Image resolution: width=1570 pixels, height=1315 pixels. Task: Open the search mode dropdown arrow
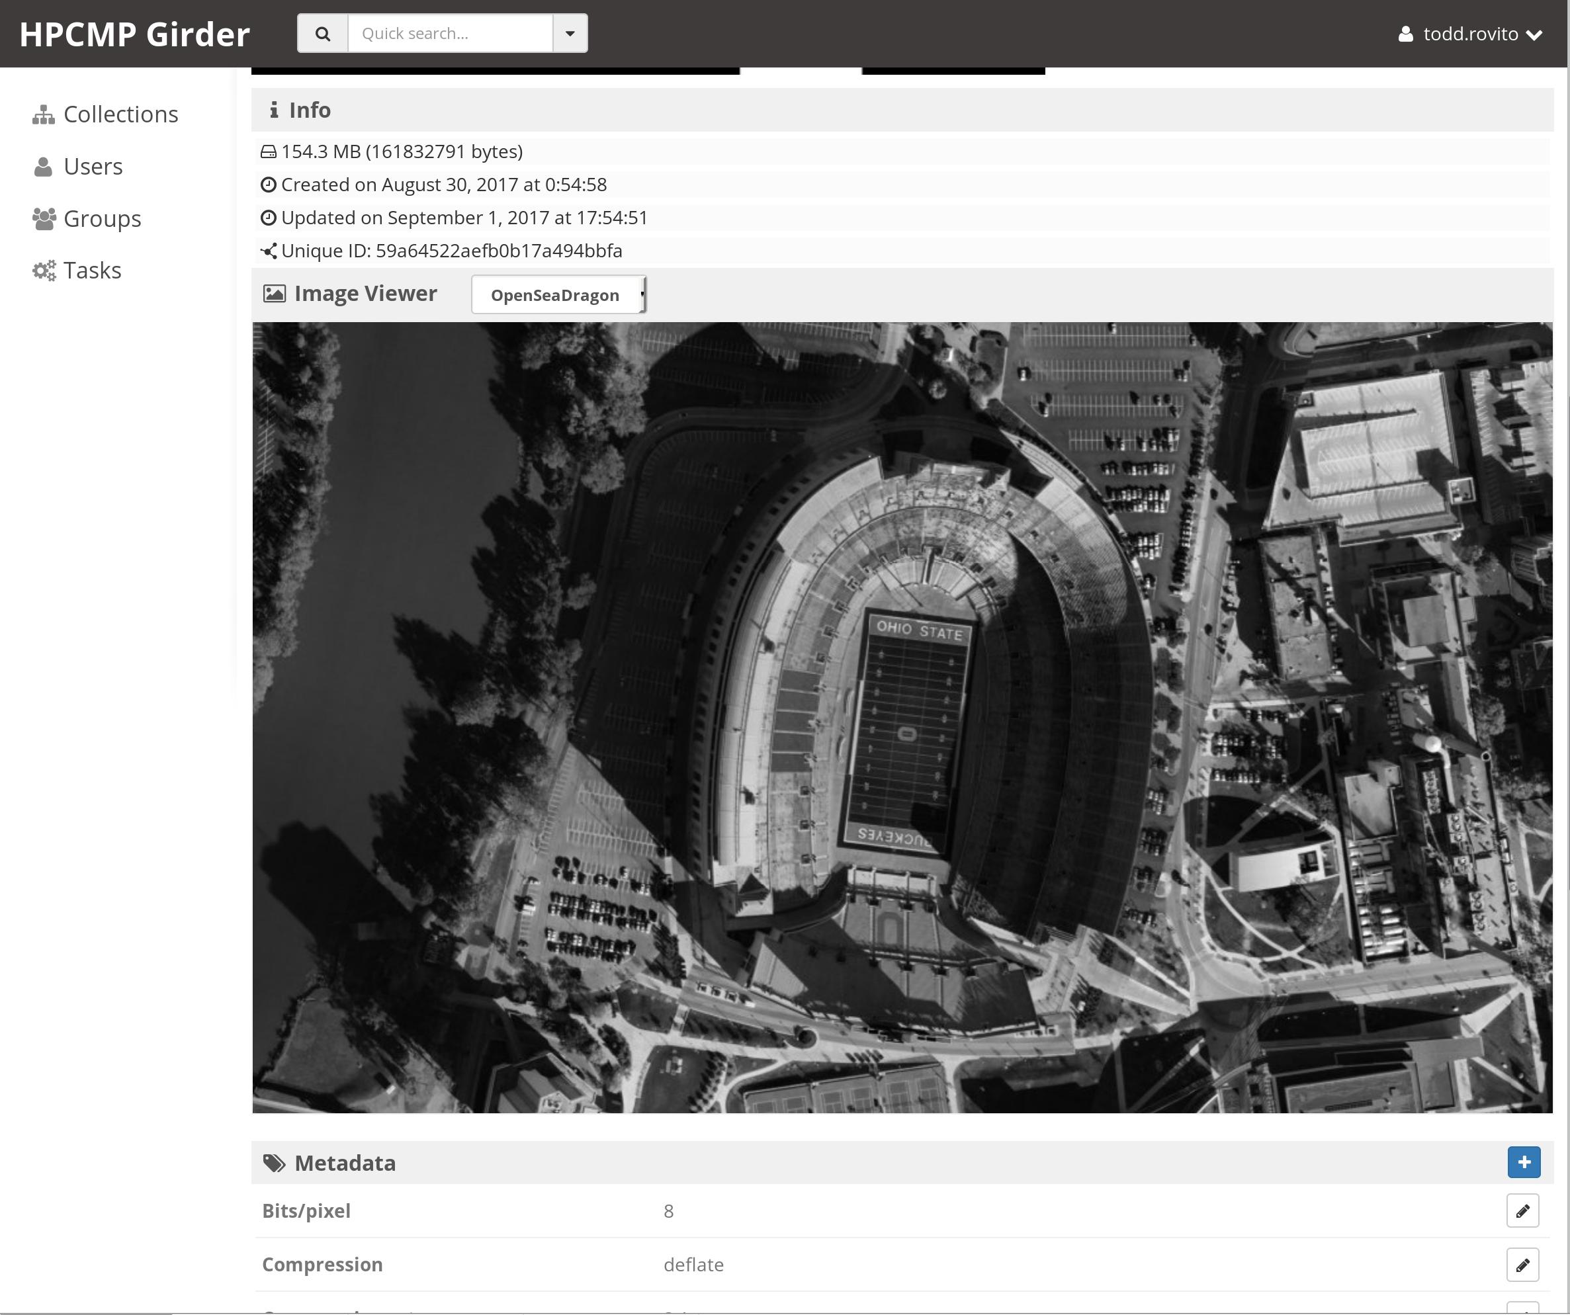point(570,34)
